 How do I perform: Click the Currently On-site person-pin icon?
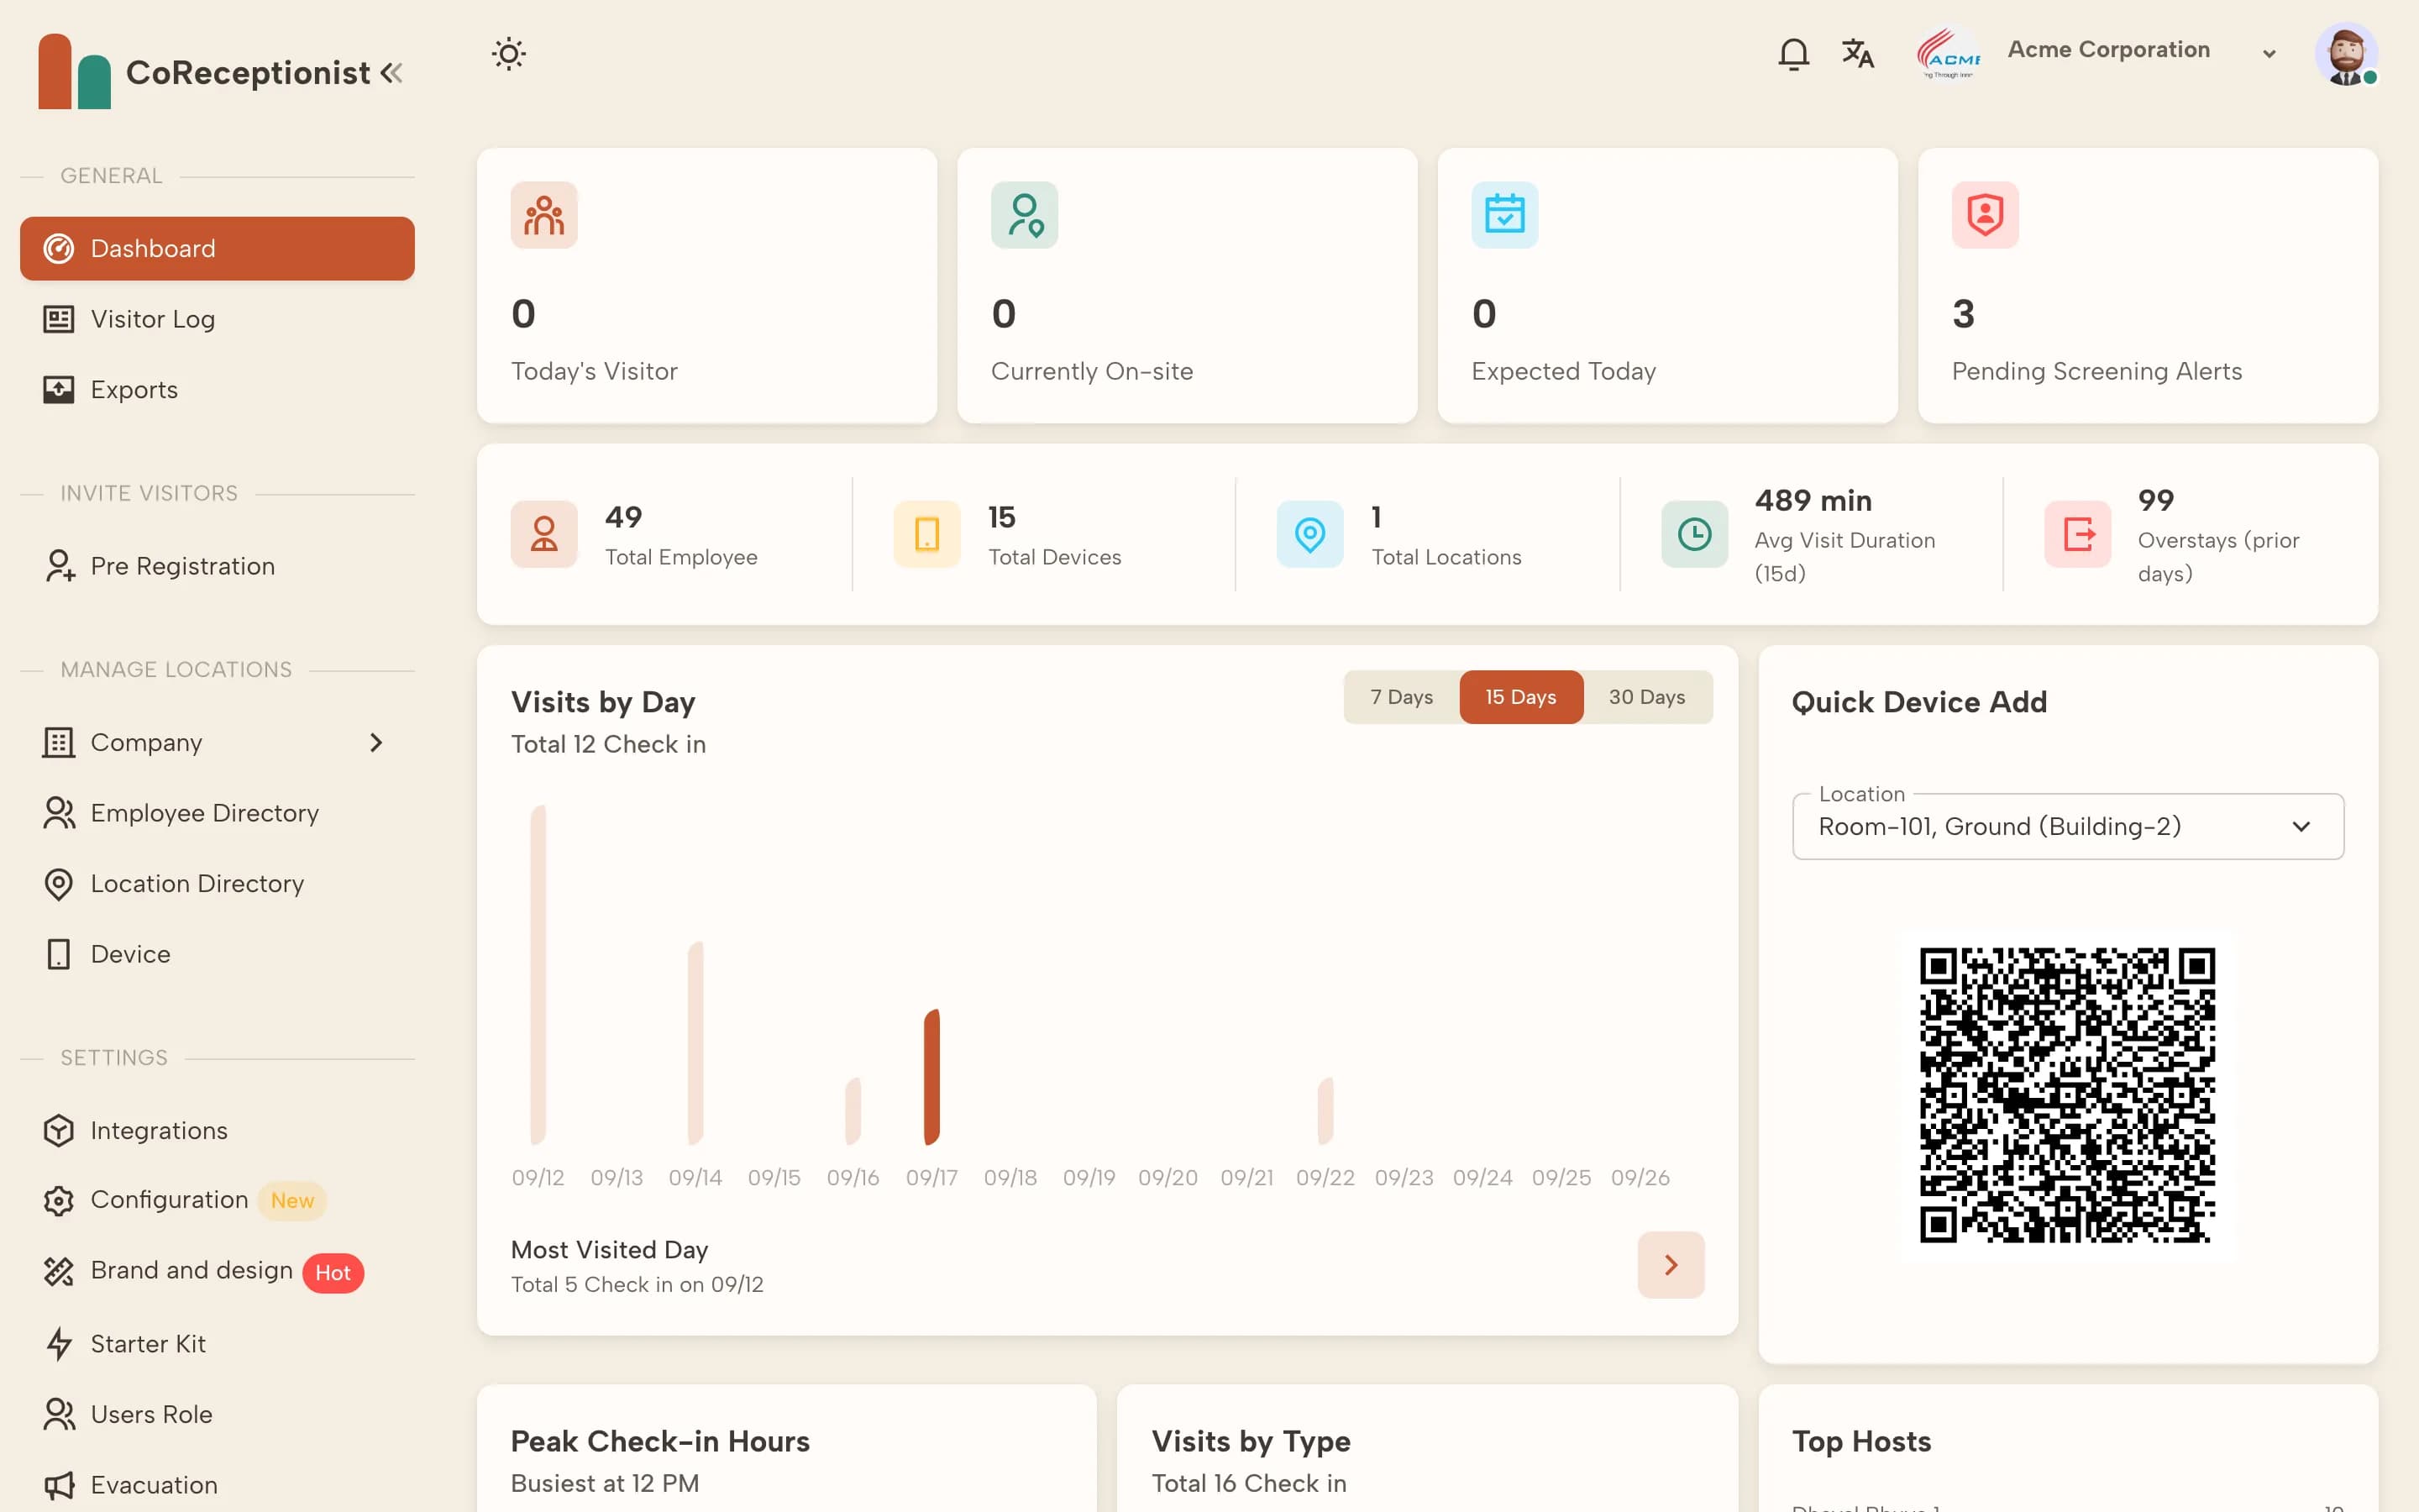pyautogui.click(x=1025, y=215)
